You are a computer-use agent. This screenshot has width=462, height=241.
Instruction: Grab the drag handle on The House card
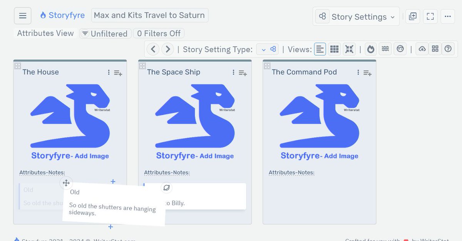point(17,66)
